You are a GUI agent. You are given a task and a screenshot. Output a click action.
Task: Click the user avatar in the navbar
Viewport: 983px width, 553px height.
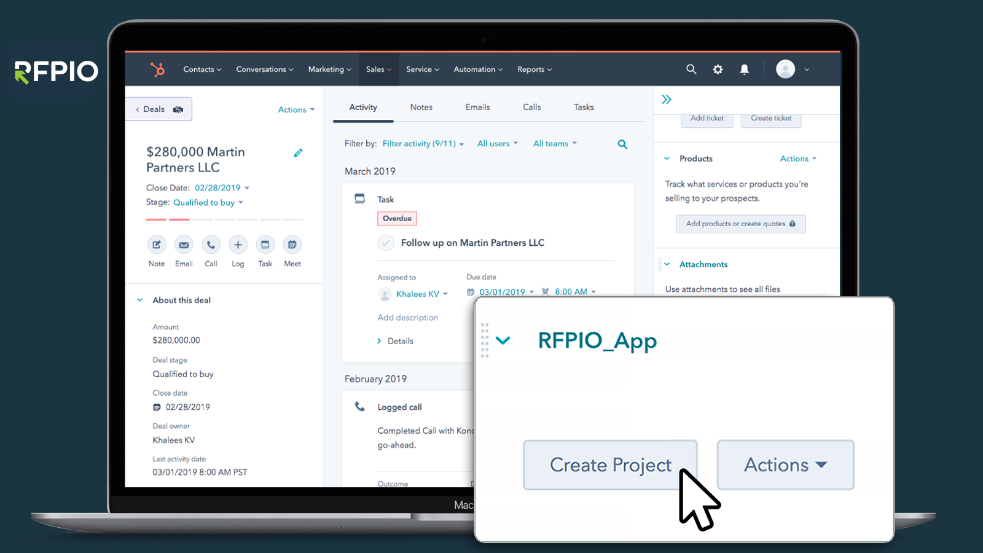(x=785, y=69)
